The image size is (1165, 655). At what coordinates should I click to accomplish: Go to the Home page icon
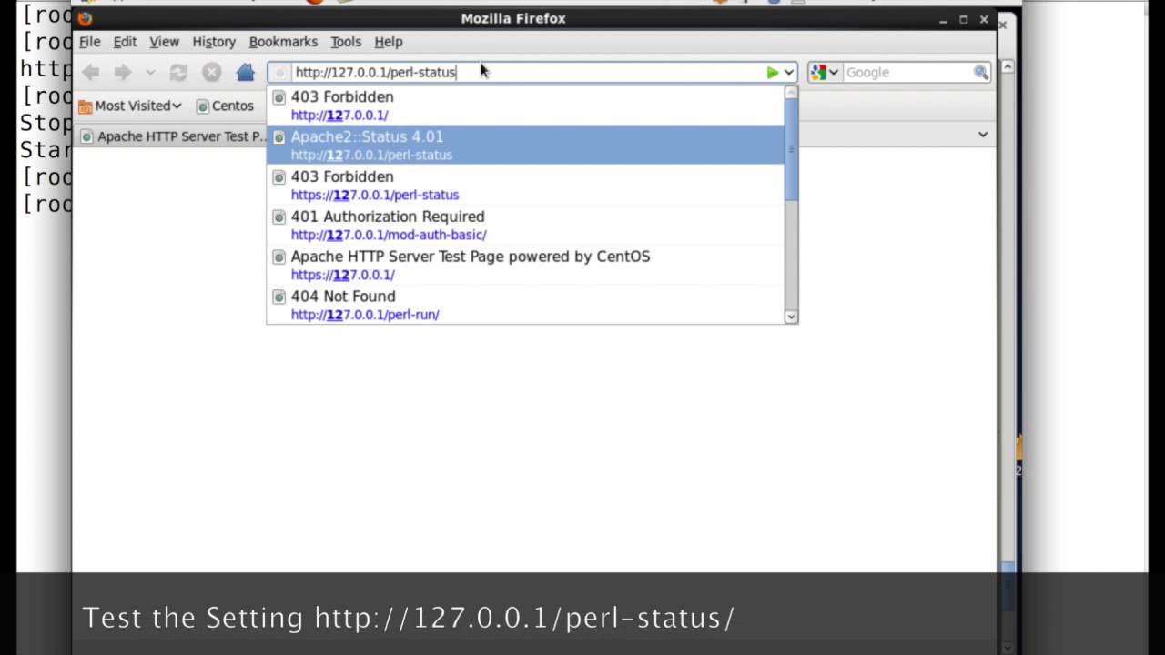tap(245, 72)
